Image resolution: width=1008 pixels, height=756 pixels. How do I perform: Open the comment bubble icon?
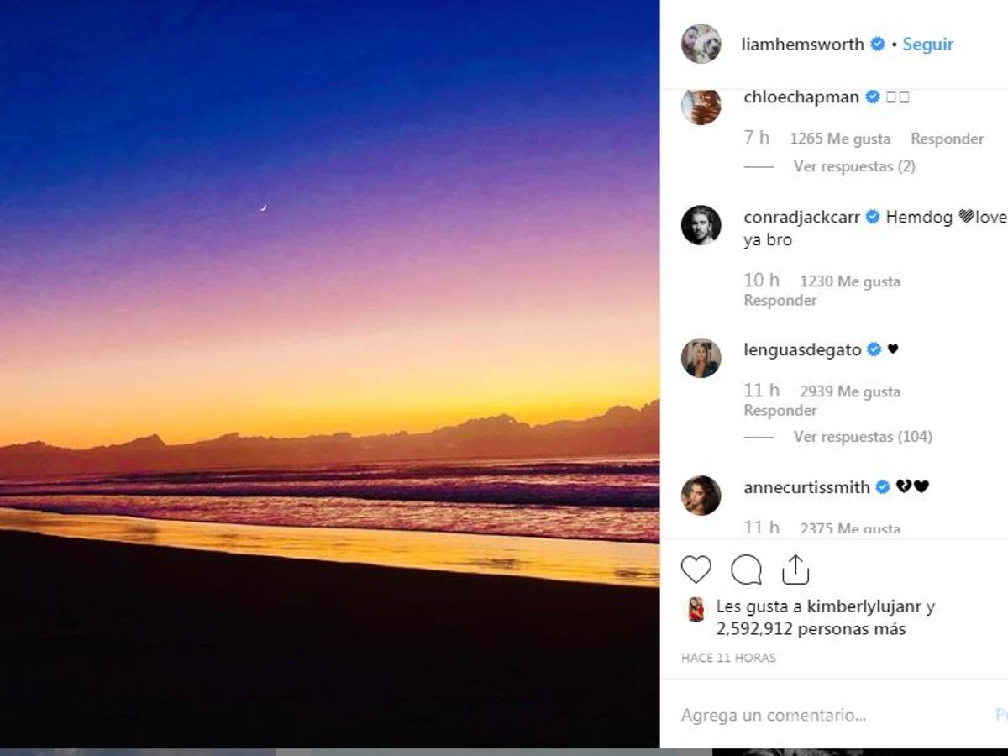(746, 569)
